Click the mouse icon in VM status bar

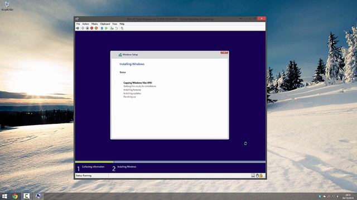point(257,176)
